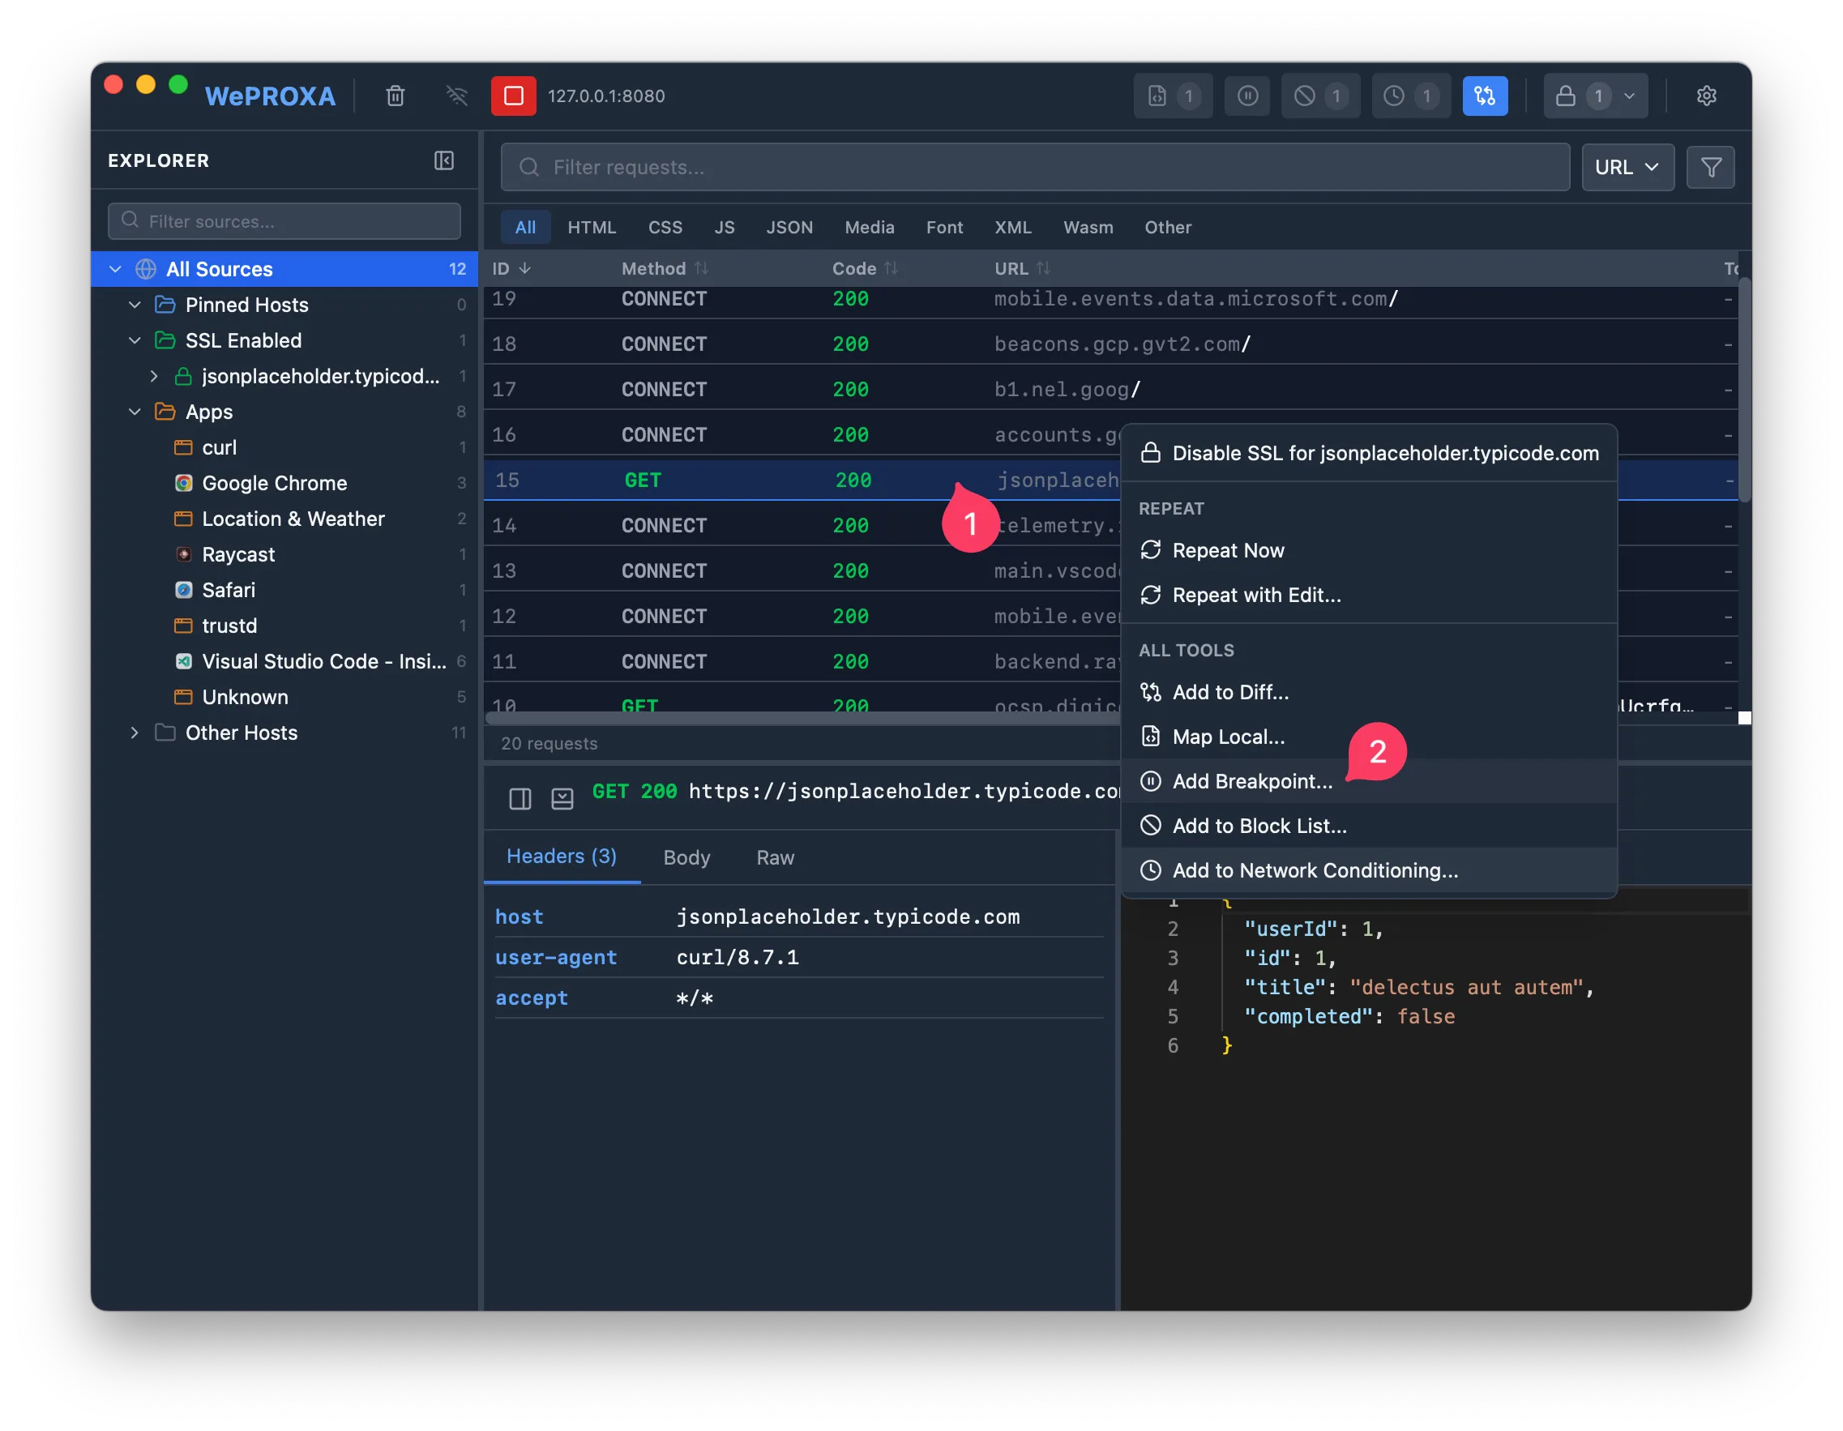Collapse the Explorer sidebar panel
1843x1431 pixels.
point(444,160)
